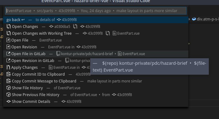Click external link icon beside Open File in GitLab

(x=8, y=54)
